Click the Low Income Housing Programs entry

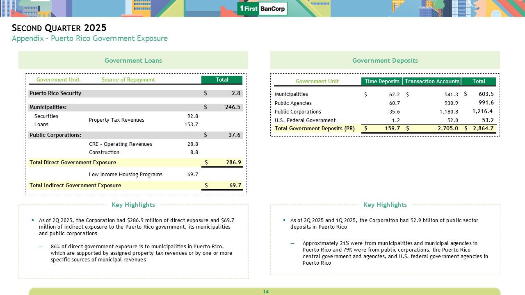[x=126, y=174]
